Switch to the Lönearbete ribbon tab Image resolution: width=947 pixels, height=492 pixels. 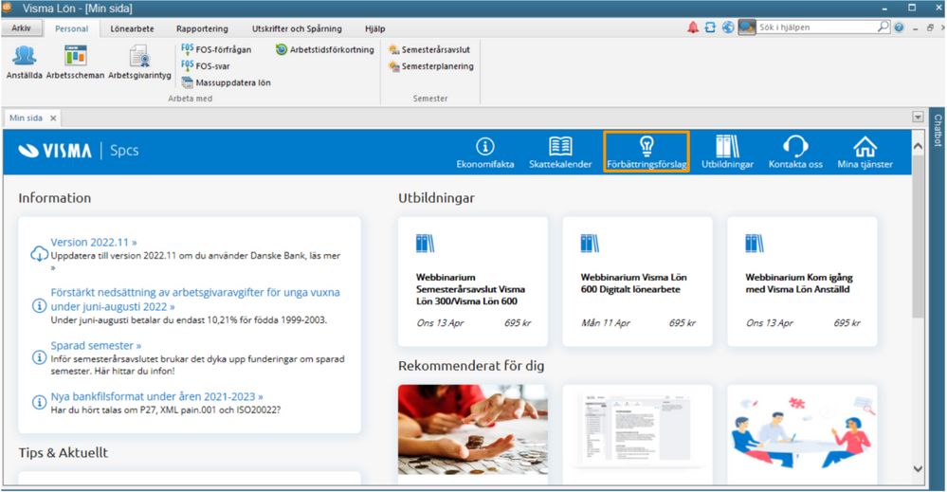click(132, 28)
